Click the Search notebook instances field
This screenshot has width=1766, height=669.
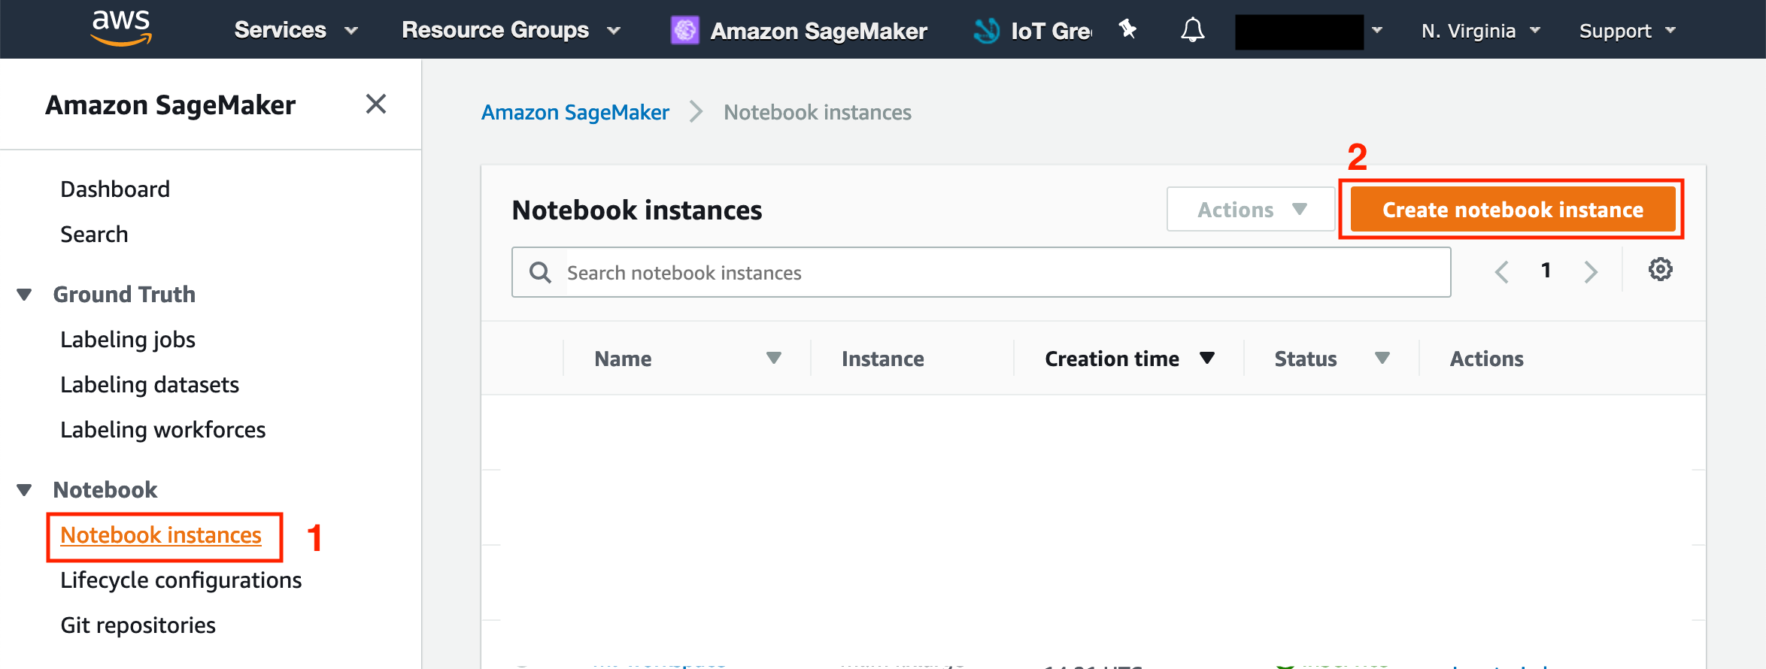[x=981, y=272]
